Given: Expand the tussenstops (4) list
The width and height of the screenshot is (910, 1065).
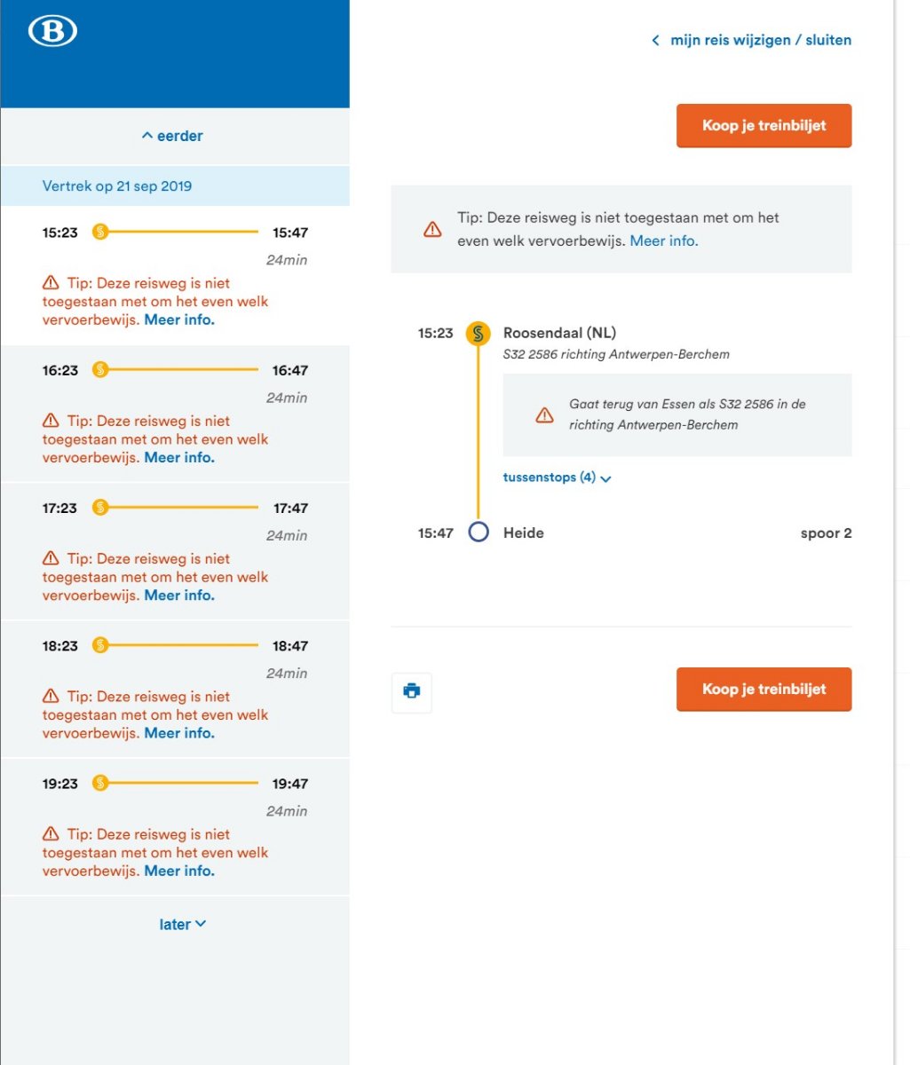Looking at the screenshot, I should click(557, 477).
